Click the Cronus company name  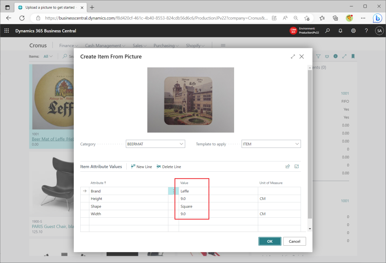[38, 45]
